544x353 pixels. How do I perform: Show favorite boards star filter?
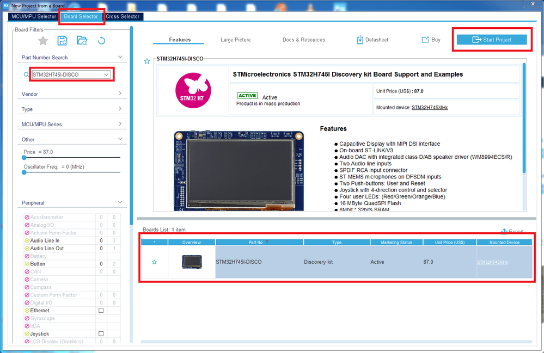(43, 41)
